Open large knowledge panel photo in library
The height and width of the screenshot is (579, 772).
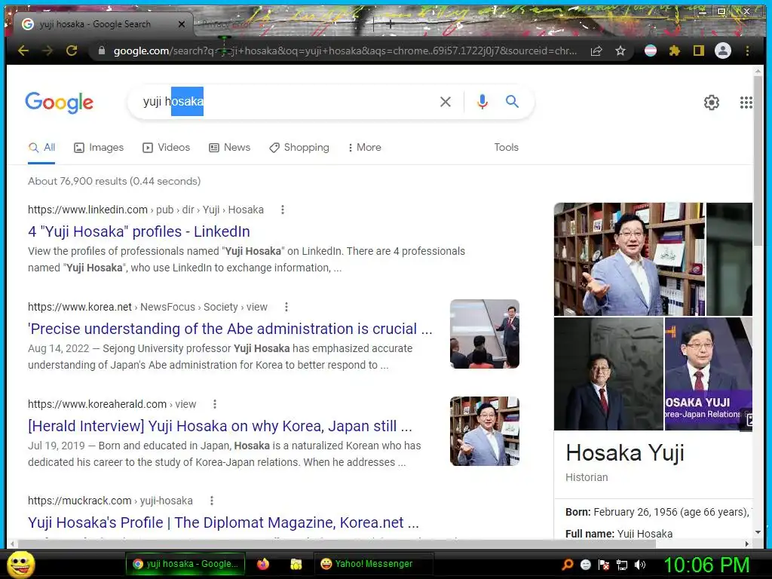pyautogui.click(x=630, y=259)
